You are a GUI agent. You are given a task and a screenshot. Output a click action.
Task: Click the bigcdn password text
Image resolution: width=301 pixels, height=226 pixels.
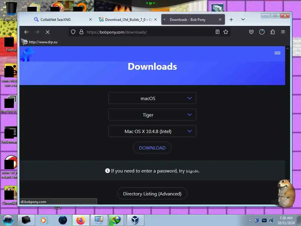point(192,171)
